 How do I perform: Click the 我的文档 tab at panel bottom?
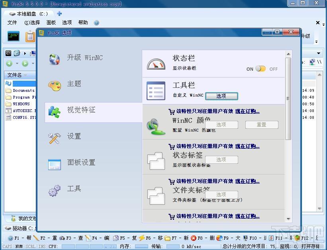coord(23,219)
